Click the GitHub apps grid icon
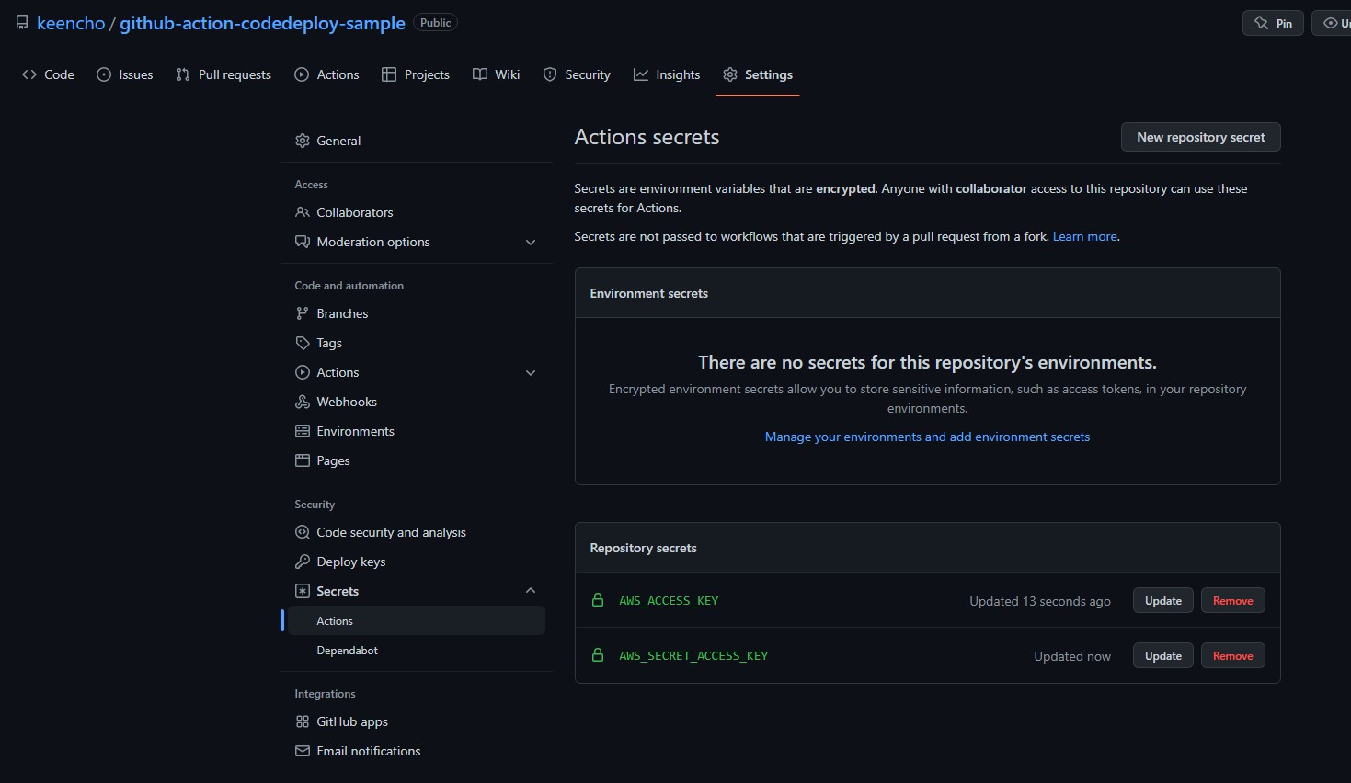Viewport: 1351px width, 783px height. tap(302, 721)
